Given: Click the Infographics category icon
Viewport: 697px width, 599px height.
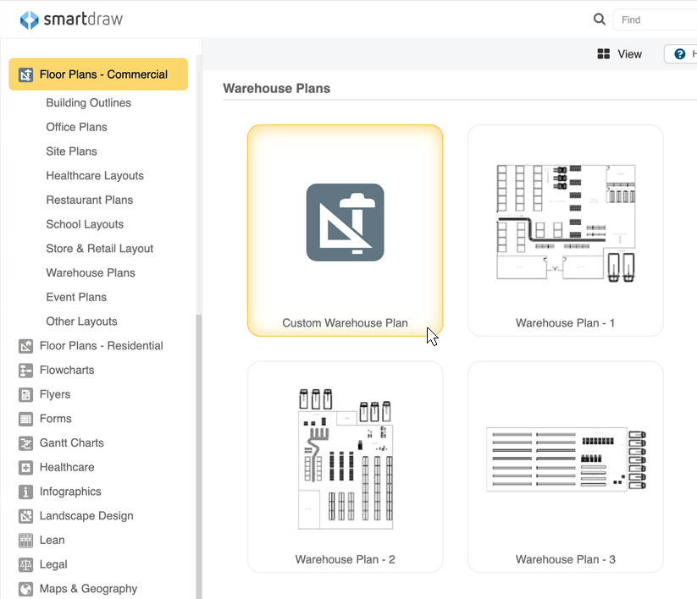Looking at the screenshot, I should pos(25,492).
